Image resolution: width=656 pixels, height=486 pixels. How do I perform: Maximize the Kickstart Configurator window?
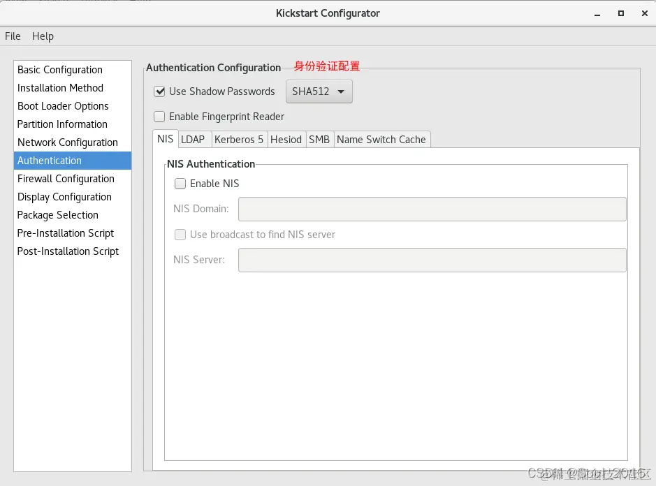click(621, 13)
